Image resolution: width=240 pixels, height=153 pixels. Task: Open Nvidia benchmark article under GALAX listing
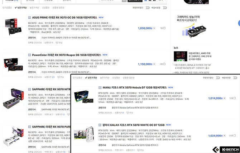[x=135, y=145]
